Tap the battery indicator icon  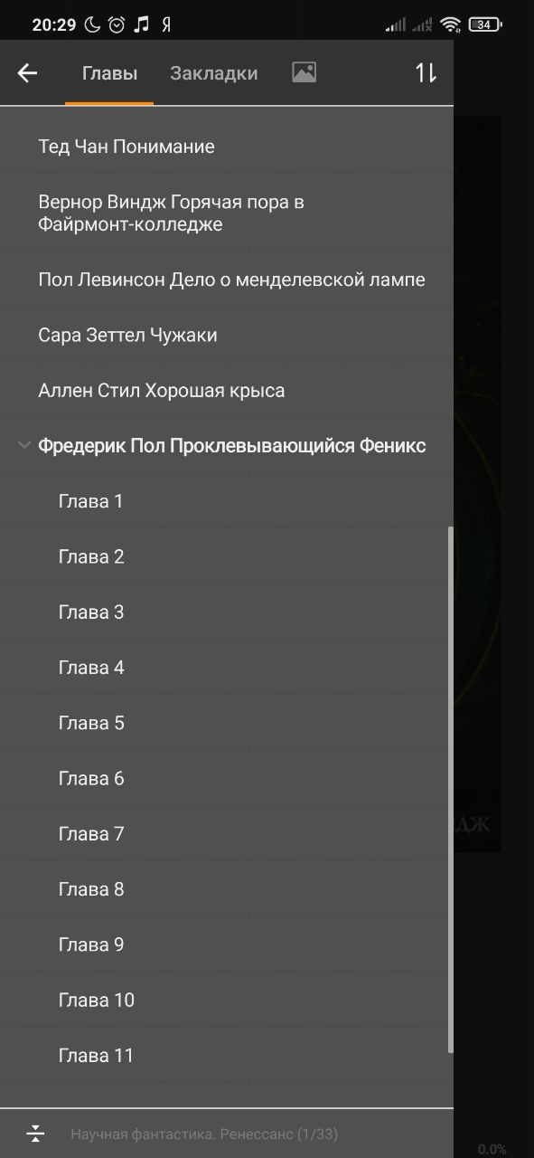(x=485, y=25)
